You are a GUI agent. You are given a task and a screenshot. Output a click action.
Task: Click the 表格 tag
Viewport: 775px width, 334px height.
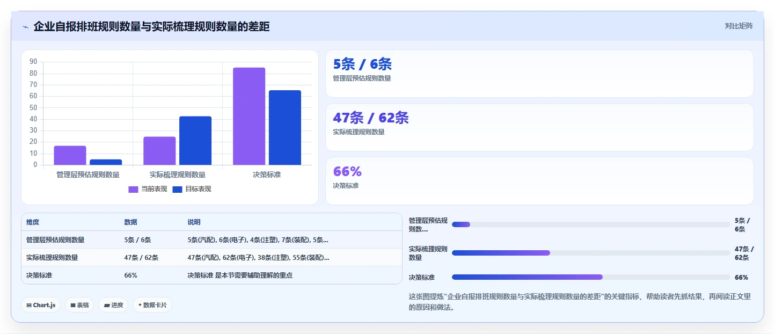point(79,305)
